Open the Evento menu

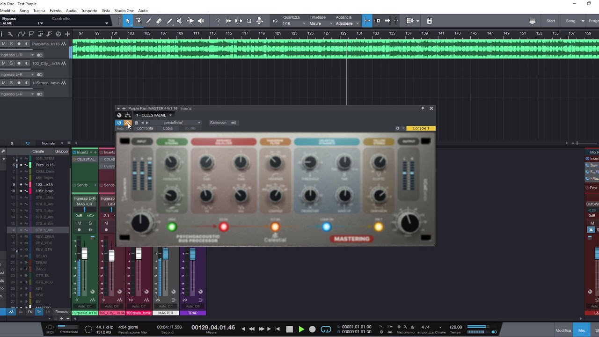click(55, 10)
